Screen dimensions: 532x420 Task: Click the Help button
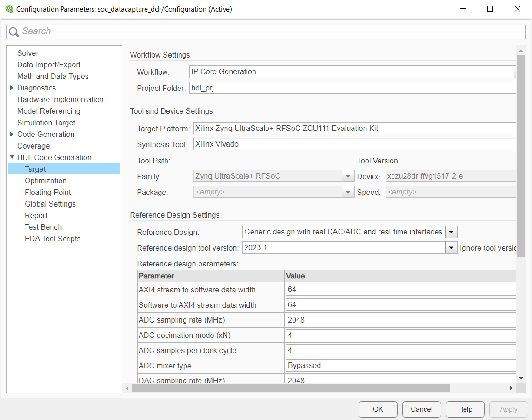point(465,409)
